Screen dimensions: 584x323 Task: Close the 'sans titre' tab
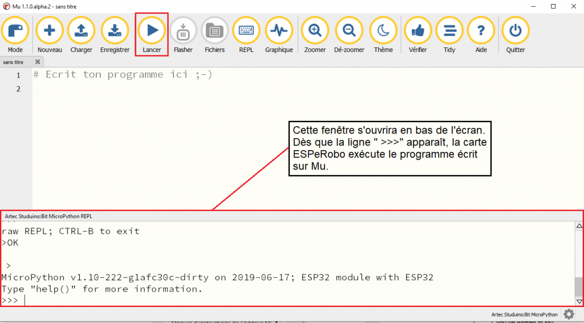38,62
